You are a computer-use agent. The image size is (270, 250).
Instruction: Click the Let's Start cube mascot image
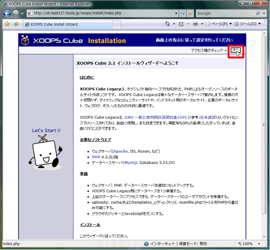(x=45, y=152)
